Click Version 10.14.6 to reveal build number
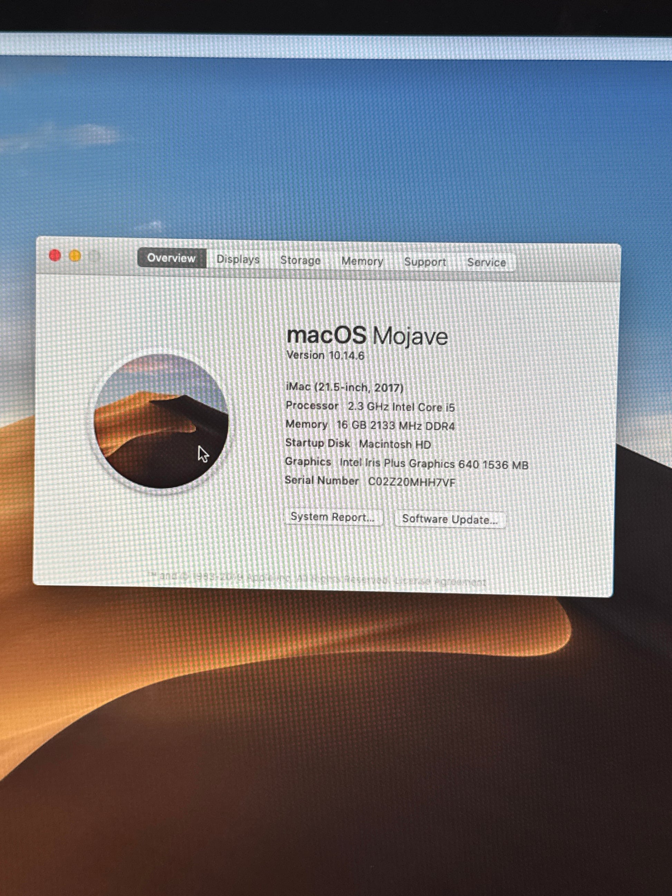Screen dimensions: 672x896 325,356
